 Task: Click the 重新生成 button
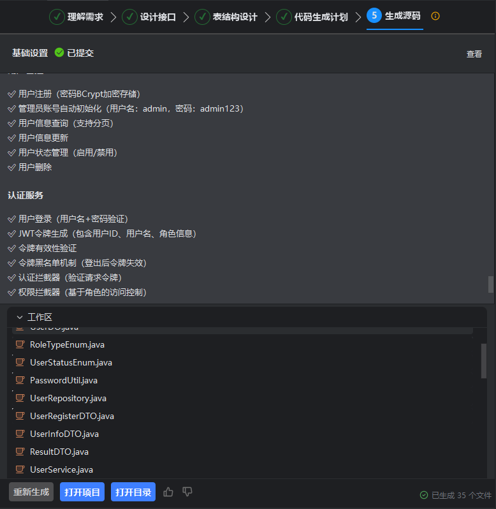pos(31,492)
